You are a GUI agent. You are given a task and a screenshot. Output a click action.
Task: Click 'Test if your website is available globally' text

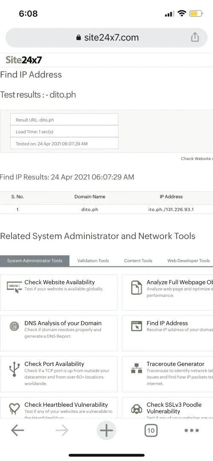(x=64, y=289)
